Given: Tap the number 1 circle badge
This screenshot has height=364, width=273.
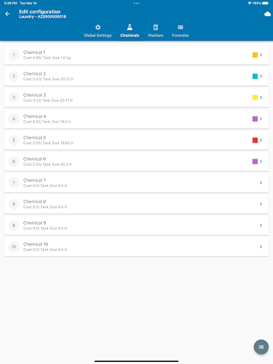Looking at the screenshot, I should 14,55.
